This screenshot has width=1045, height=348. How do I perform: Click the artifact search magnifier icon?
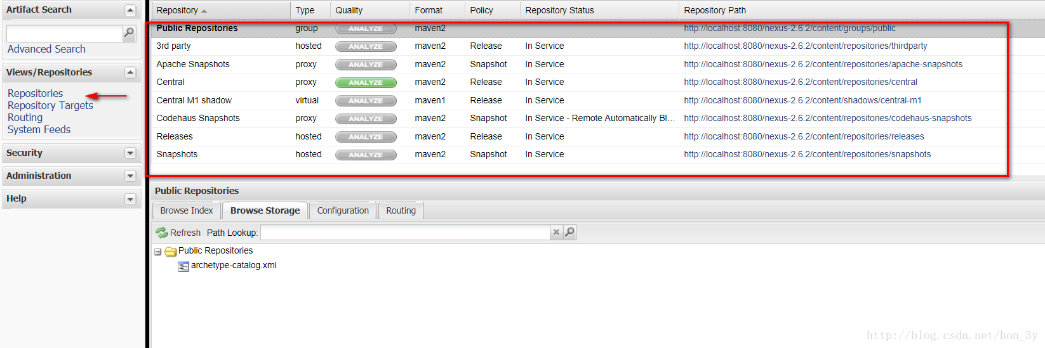[129, 32]
